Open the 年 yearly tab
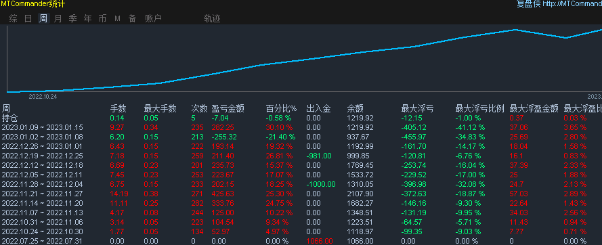Image resolution: width=602 pixels, height=245 pixels. (88, 18)
